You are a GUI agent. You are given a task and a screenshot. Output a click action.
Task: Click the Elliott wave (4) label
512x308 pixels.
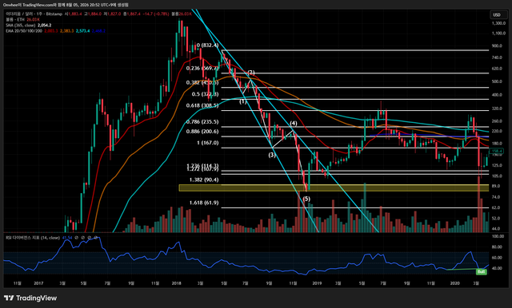(294, 123)
